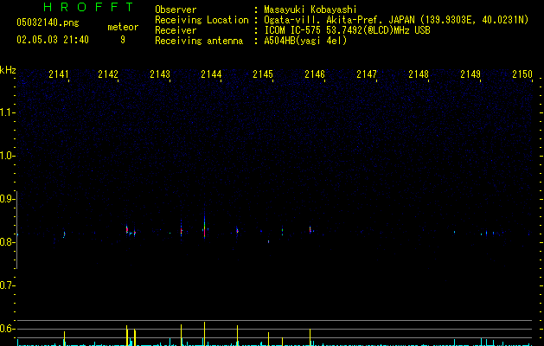Click the 0.9 kHz frequency label
The image size is (544, 346).
point(7,199)
